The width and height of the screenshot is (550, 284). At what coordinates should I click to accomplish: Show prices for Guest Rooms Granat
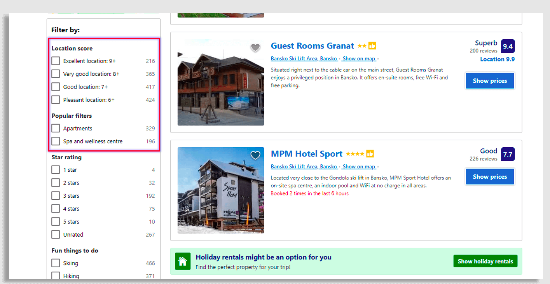pyautogui.click(x=490, y=81)
